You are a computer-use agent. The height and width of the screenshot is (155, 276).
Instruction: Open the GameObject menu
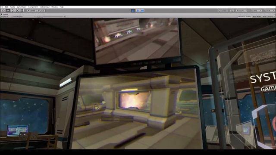click(x=22, y=7)
